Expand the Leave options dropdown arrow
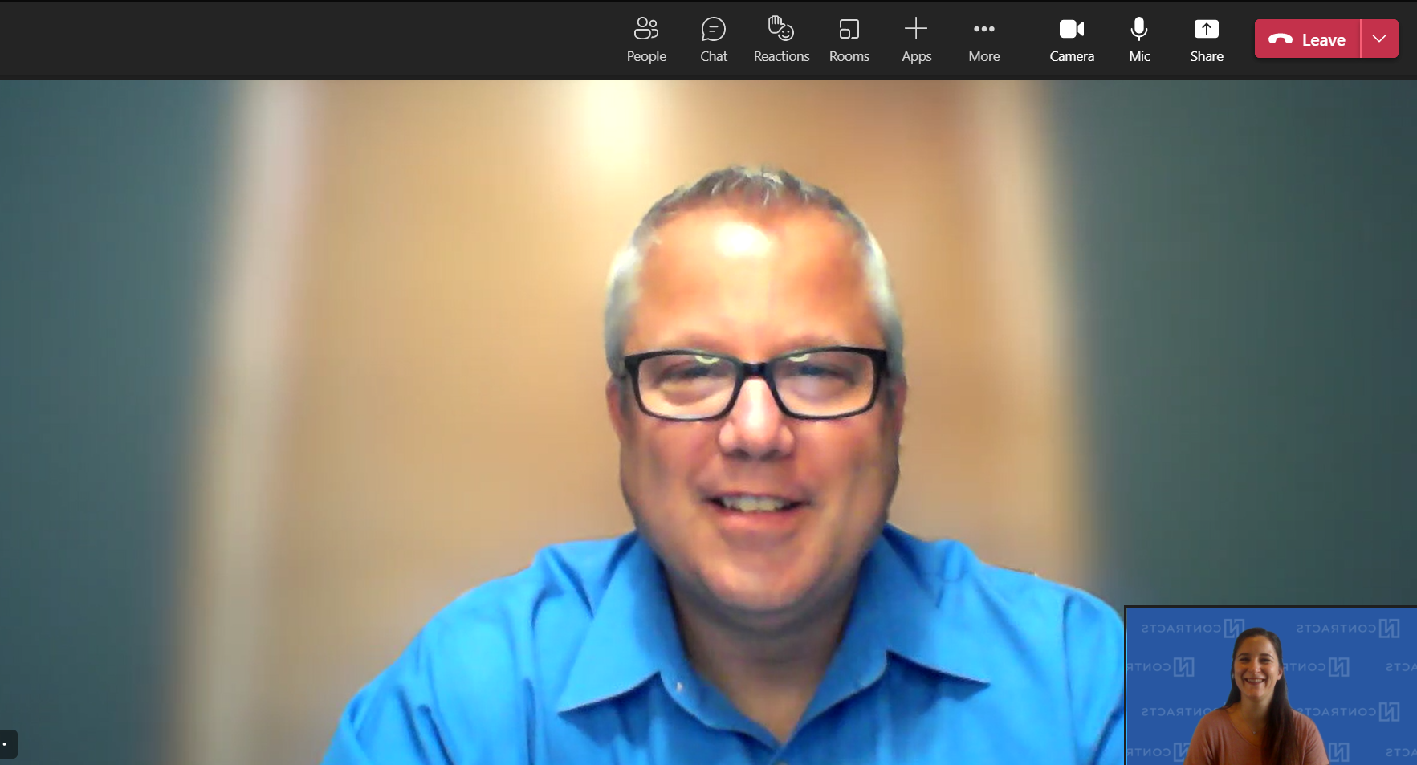 (1379, 39)
